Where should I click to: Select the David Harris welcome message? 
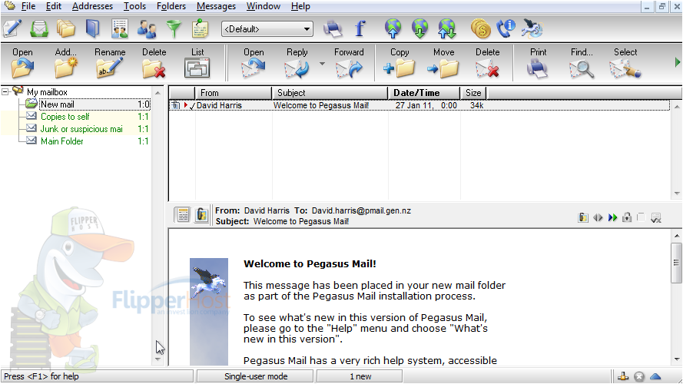coord(419,105)
